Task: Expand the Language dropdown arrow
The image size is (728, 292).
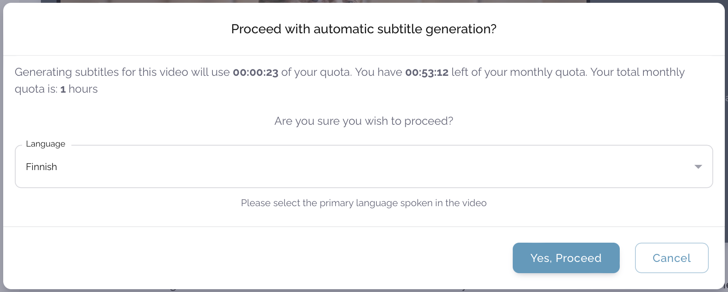Action: 698,166
